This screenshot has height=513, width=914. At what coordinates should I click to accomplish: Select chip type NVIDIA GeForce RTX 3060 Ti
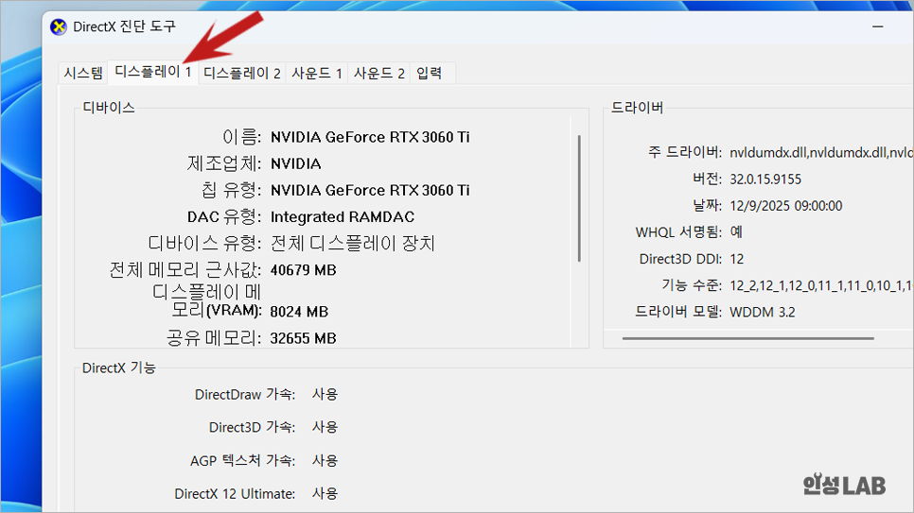pos(370,191)
